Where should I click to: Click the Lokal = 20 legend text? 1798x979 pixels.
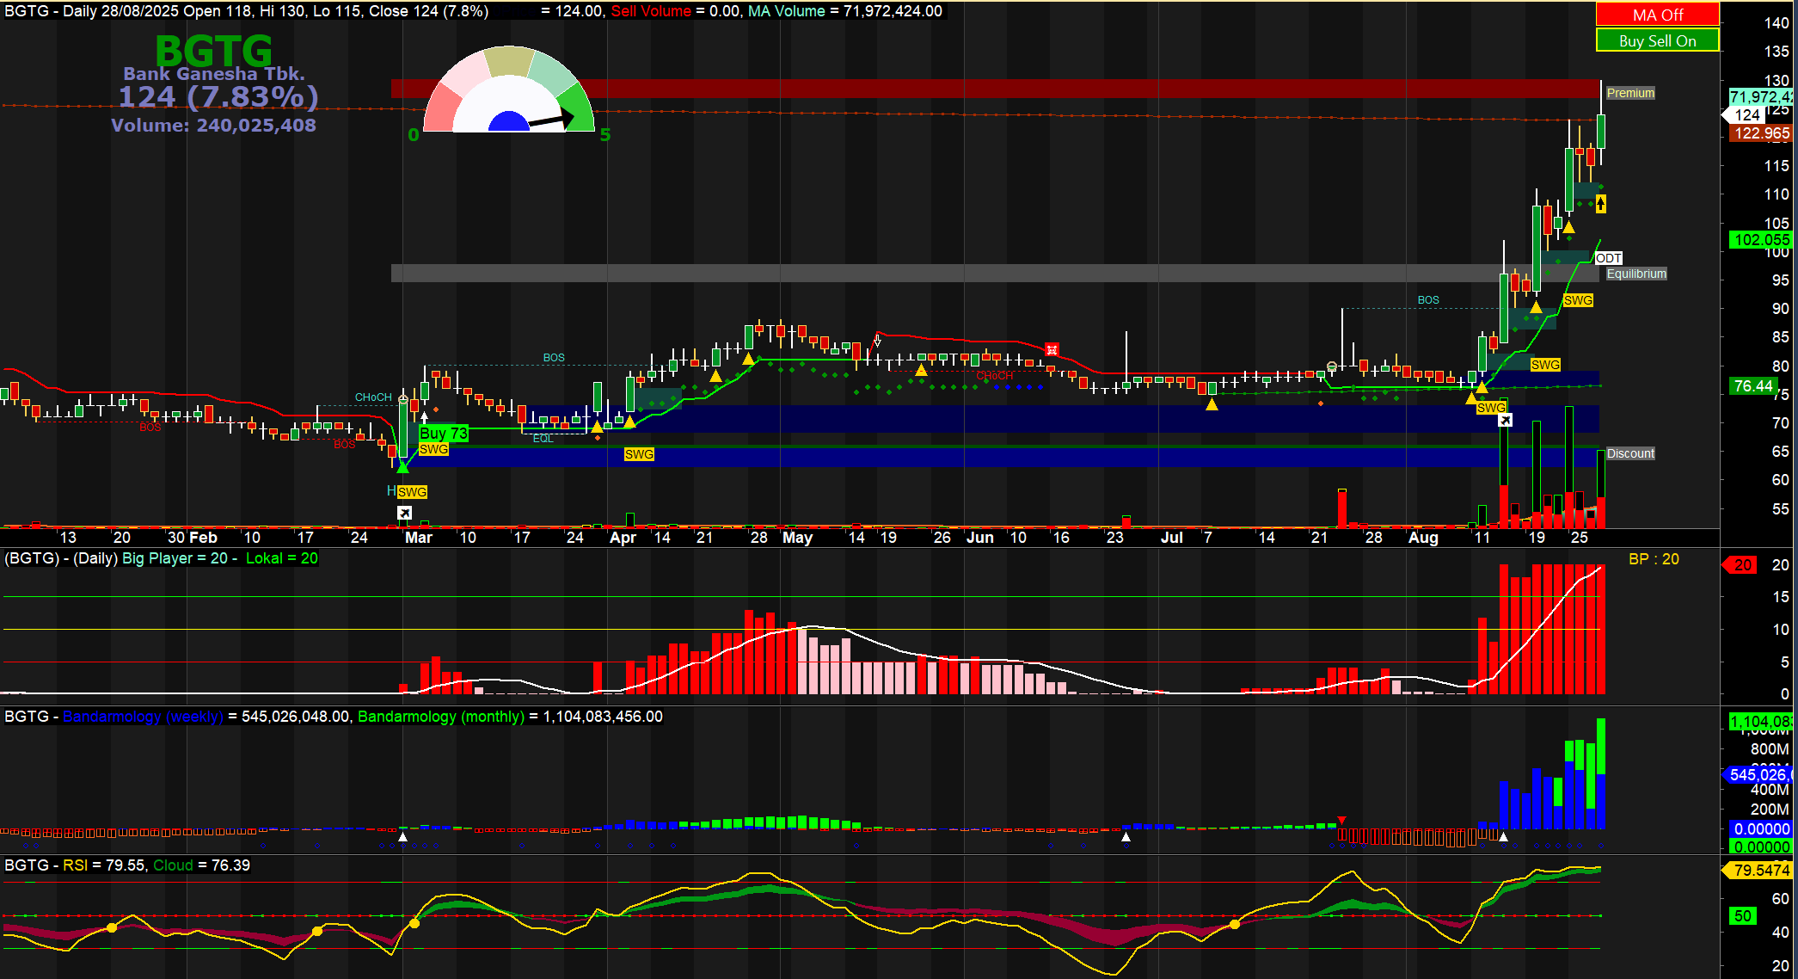pos(282,558)
